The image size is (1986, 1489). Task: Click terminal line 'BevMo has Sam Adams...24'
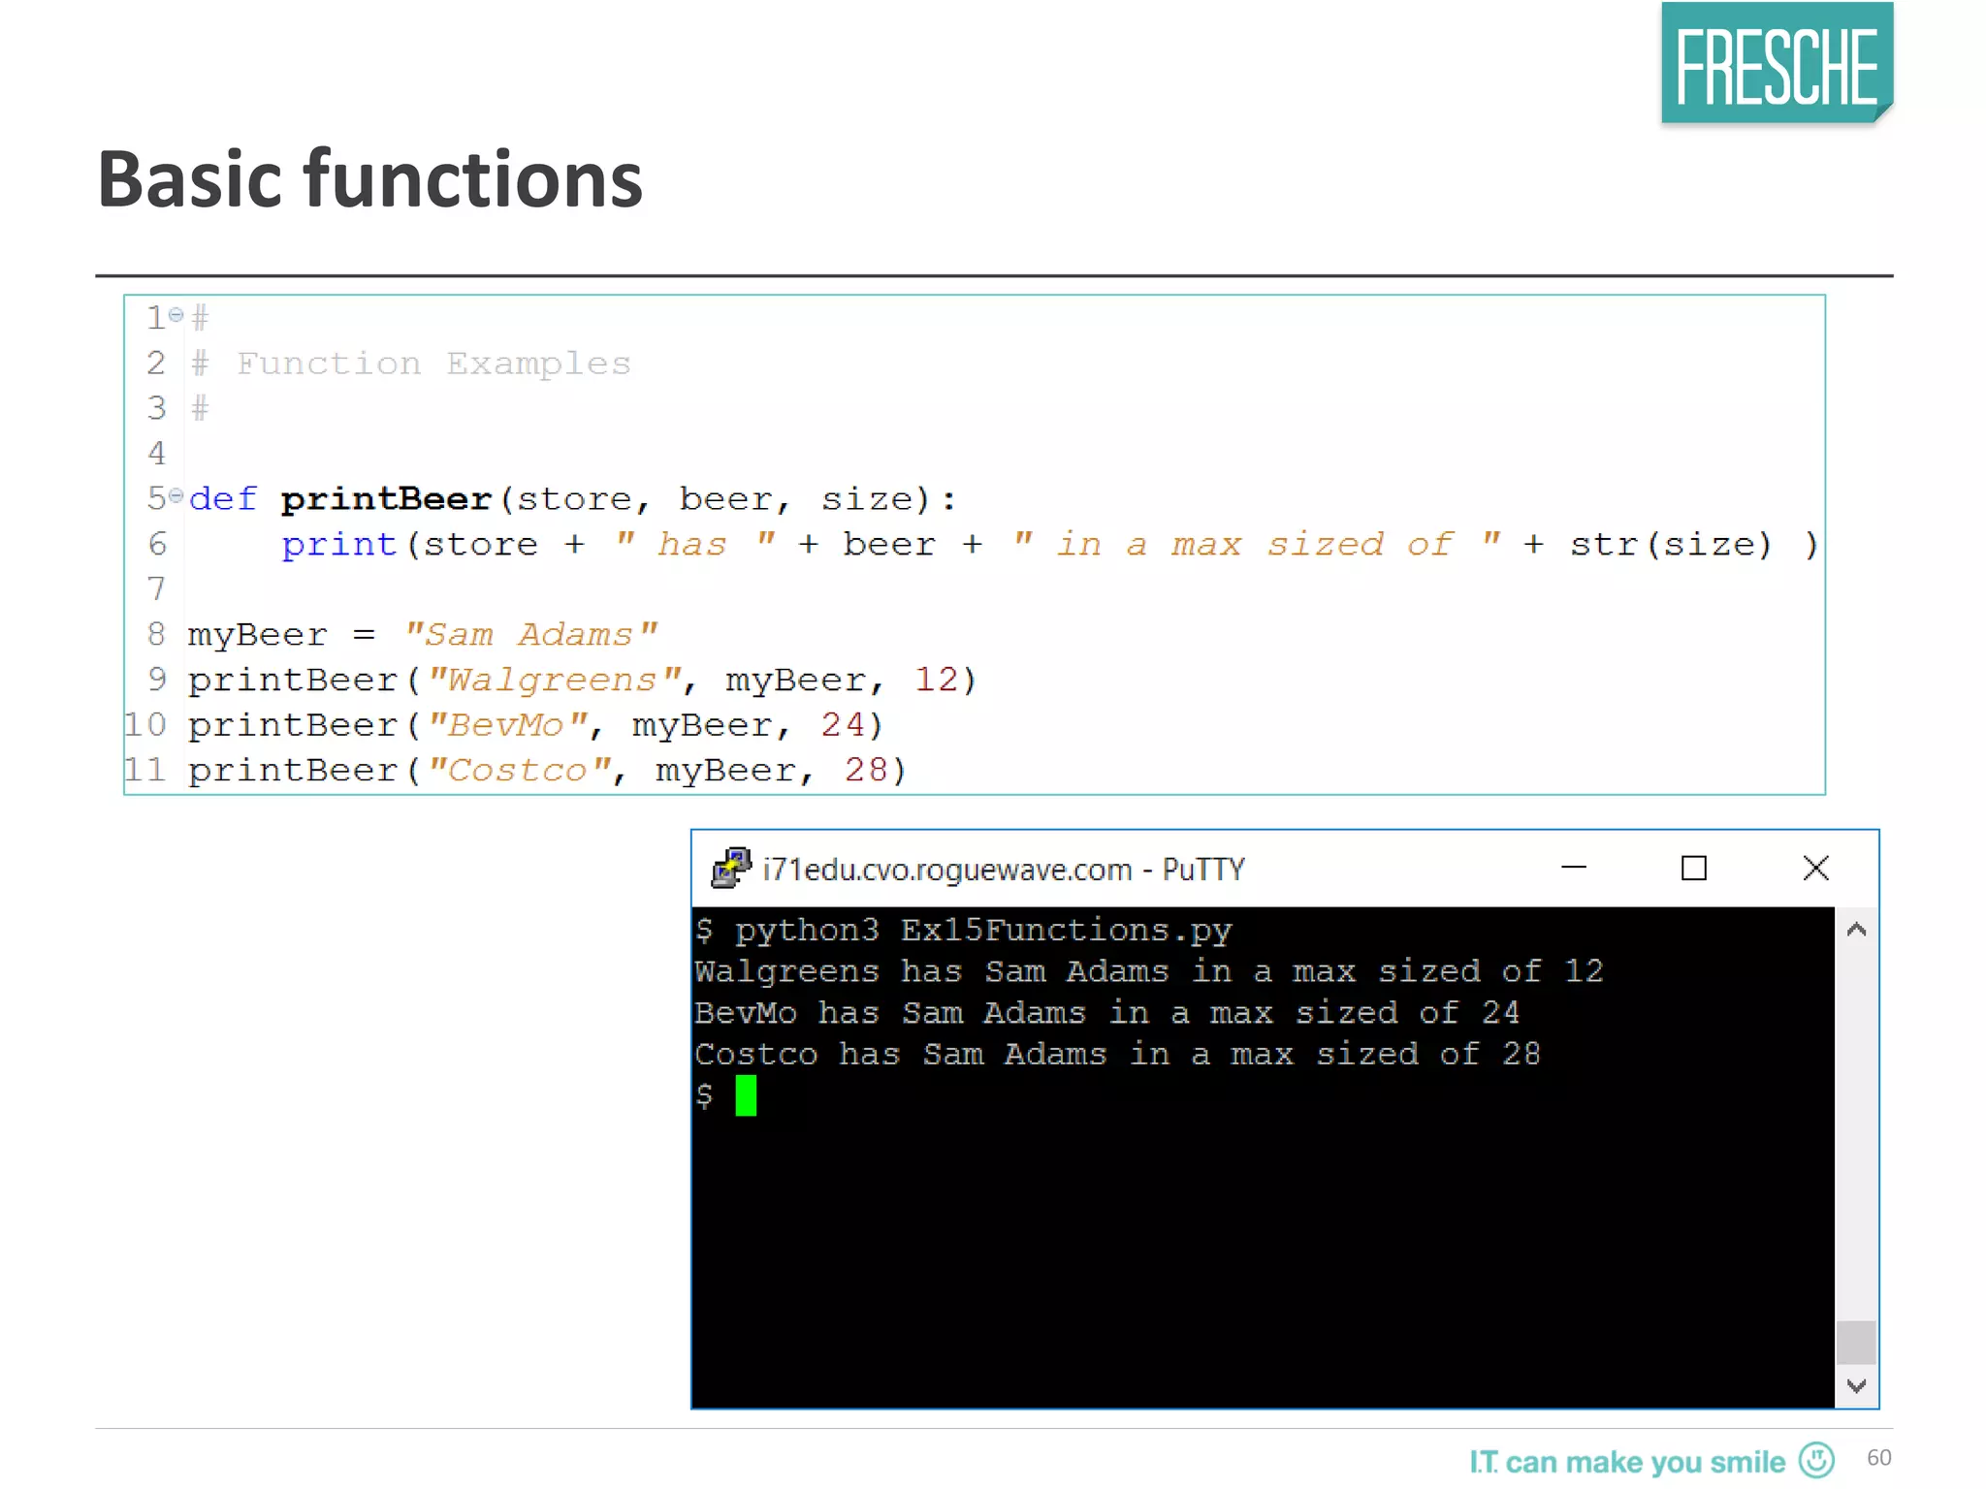click(x=1107, y=1013)
